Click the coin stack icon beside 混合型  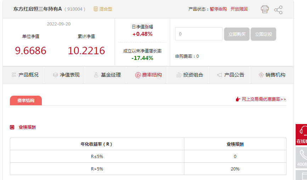tap(96, 9)
